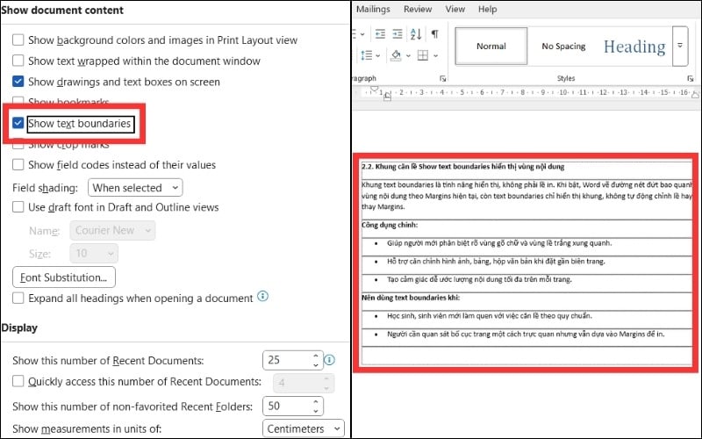Increase the Recent Documents number

[316, 356]
